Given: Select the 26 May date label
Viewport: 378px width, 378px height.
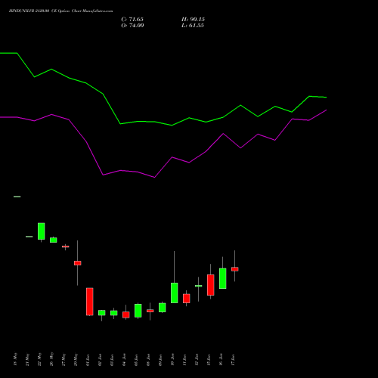Looking at the screenshot, I should (x=51, y=359).
